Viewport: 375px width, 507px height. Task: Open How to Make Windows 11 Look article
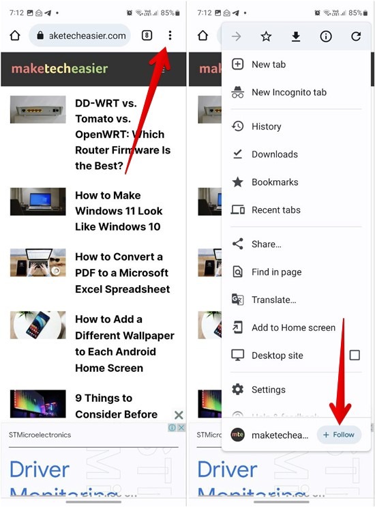[119, 211]
